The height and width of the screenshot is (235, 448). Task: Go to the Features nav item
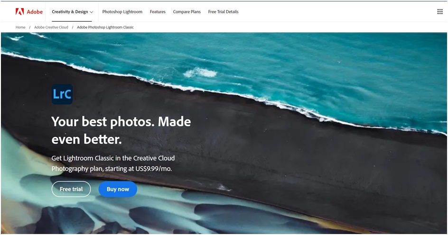coord(158,11)
